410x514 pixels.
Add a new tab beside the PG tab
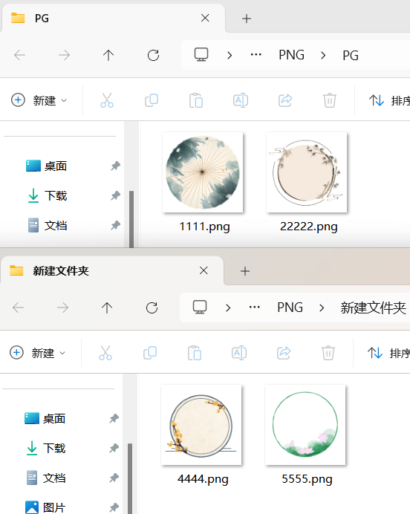(247, 19)
